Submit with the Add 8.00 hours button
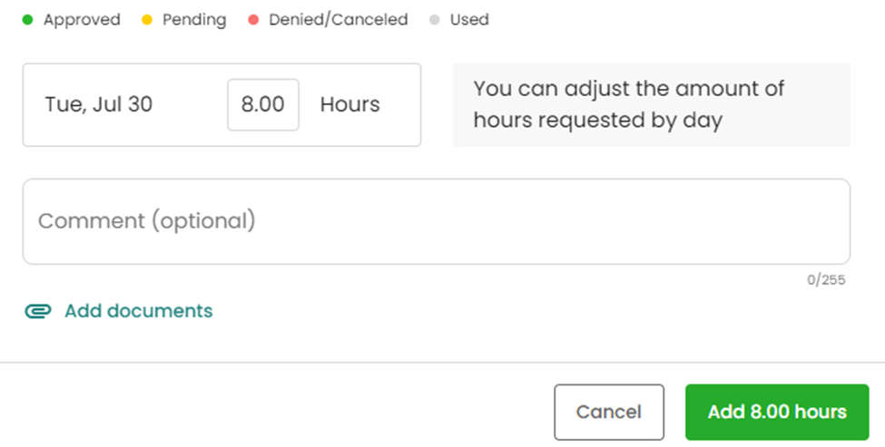 [777, 412]
